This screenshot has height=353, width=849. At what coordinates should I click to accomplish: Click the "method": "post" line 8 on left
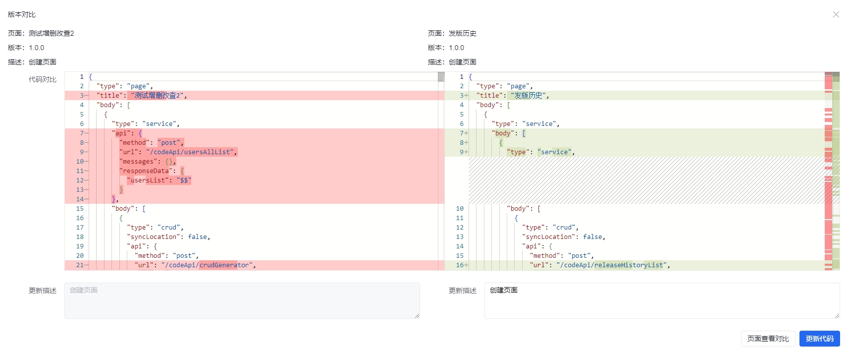254,143
